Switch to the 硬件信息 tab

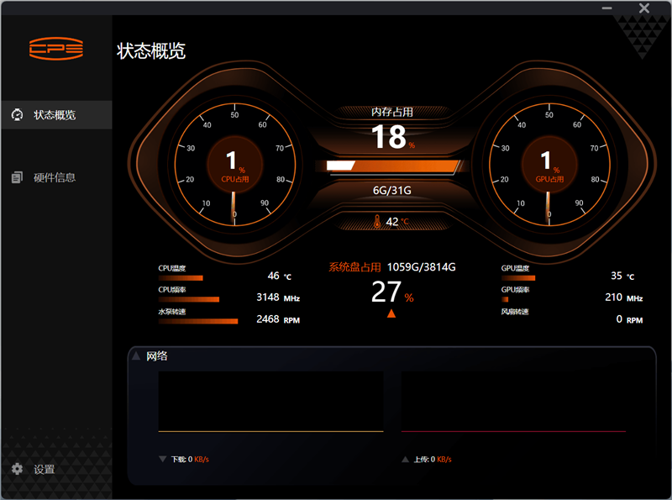point(55,177)
